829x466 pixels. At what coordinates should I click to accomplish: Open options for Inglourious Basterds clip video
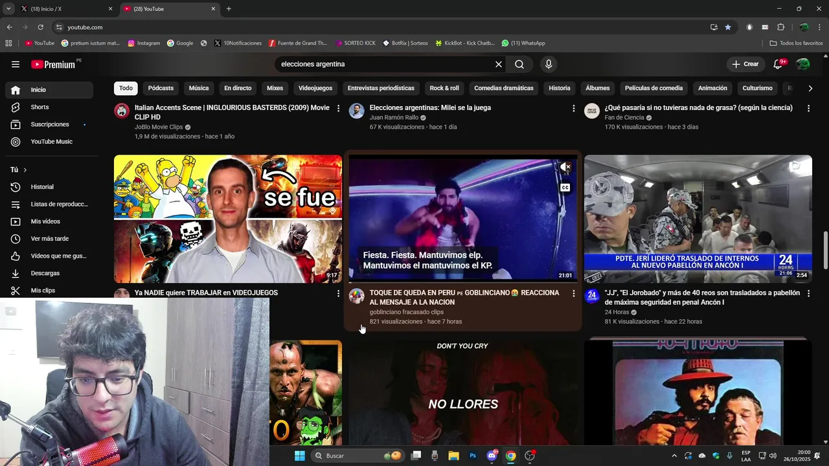(338, 108)
